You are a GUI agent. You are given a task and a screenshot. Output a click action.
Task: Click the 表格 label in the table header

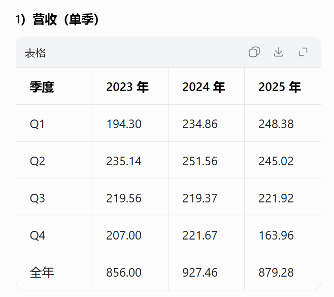coord(35,53)
